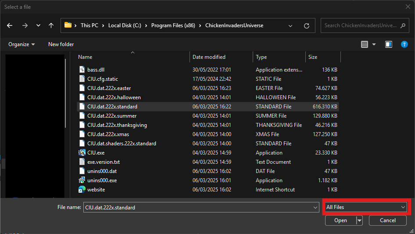Click the Up one level arrow

point(51,25)
